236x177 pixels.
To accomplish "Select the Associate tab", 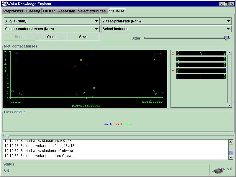I will point(67,11).
